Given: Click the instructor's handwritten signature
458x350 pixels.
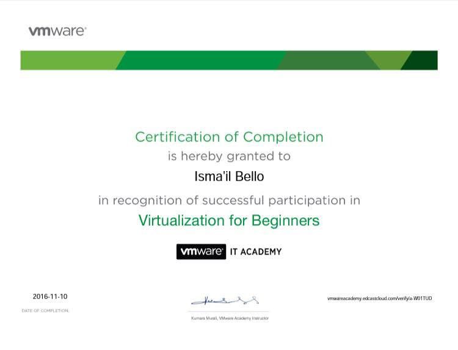Looking at the screenshot, I should 225,301.
